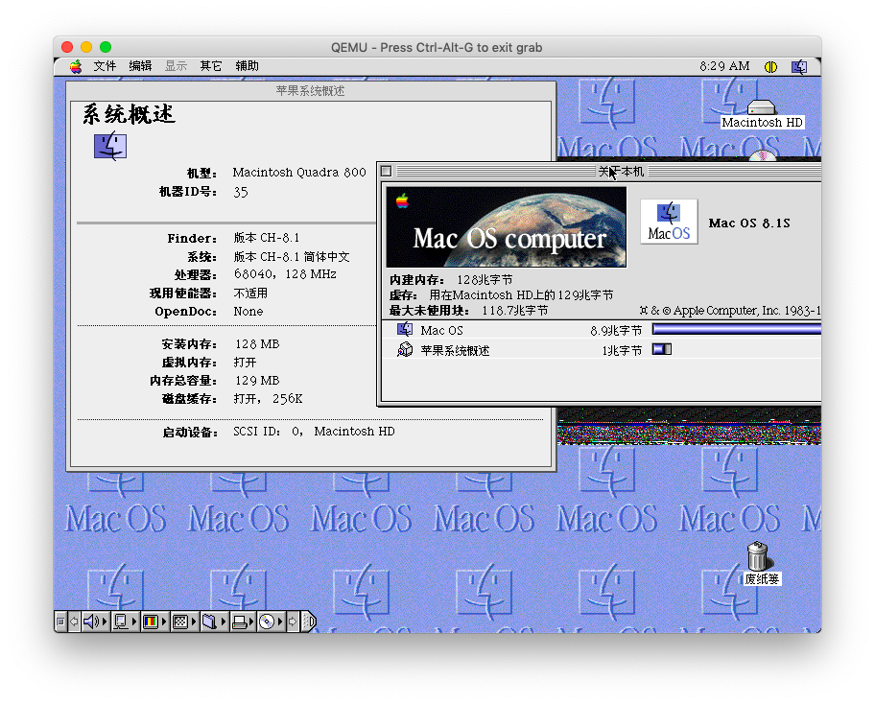Toggle the sound balance icon beside the clock
This screenshot has width=875, height=704.
770,65
